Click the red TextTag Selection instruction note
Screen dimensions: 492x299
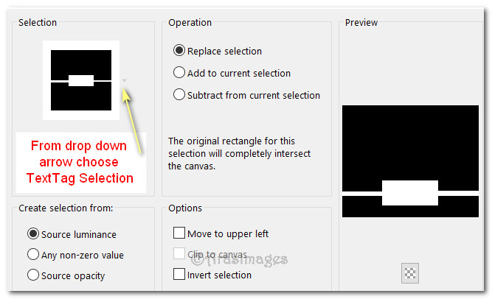point(79,161)
